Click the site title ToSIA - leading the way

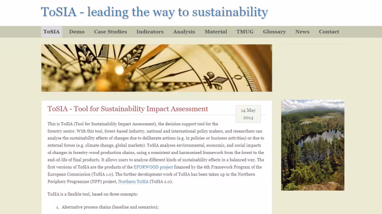pyautogui.click(x=154, y=12)
